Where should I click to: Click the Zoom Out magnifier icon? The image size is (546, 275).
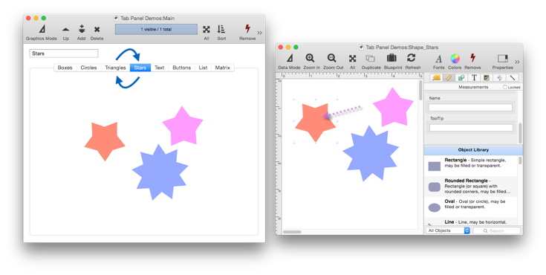click(x=332, y=58)
